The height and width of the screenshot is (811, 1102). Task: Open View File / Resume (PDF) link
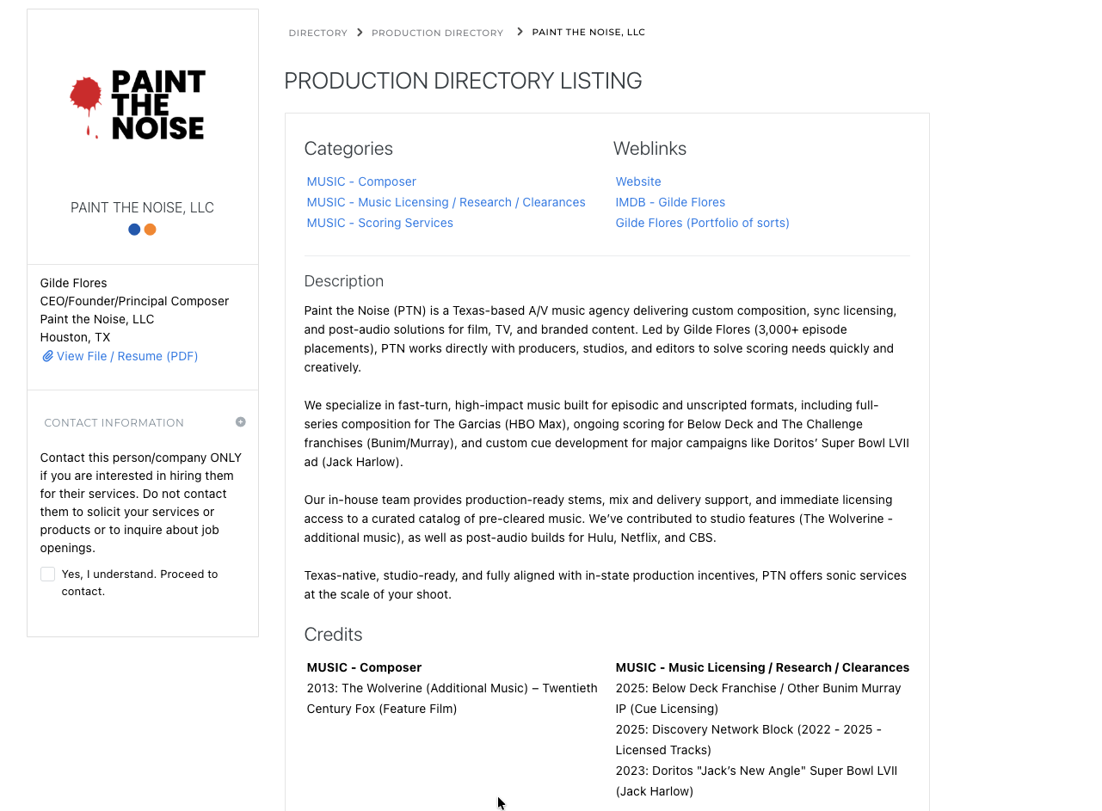[x=127, y=356]
